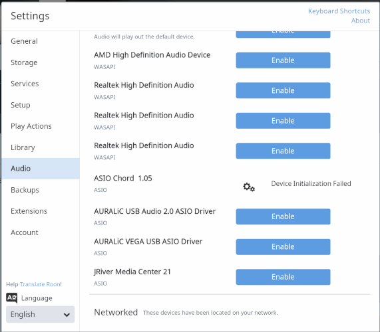Enable AURALiC VEGA USB ASIO Driver
The height and width of the screenshot is (332, 380).
coord(283,246)
